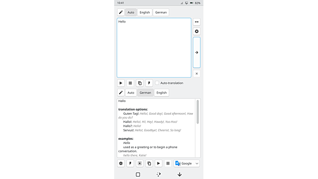This screenshot has width=318, height=179.
Task: Click the translation output scrollbar
Action: click(197, 112)
